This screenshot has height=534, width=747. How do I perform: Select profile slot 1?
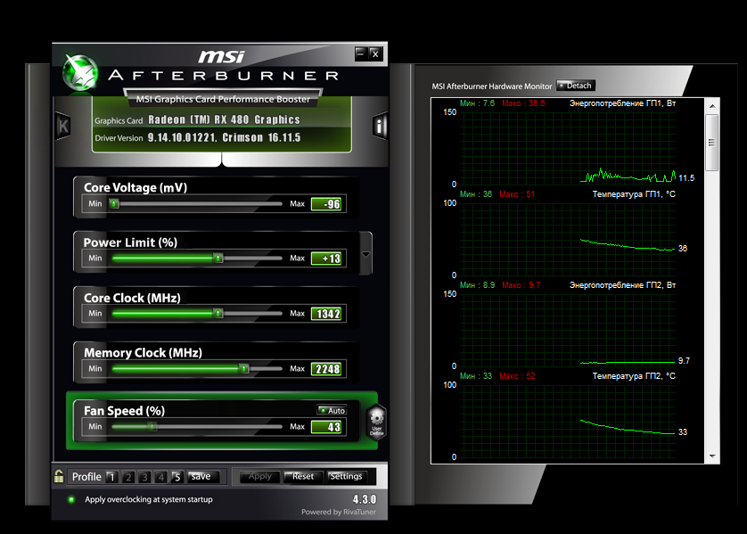pos(111,477)
